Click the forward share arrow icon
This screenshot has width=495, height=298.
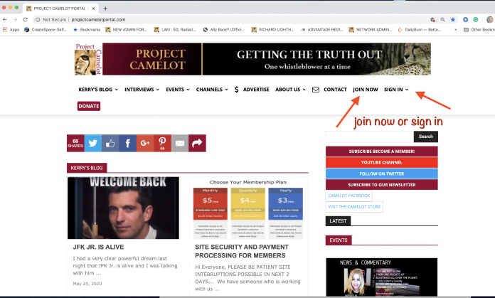(197, 144)
